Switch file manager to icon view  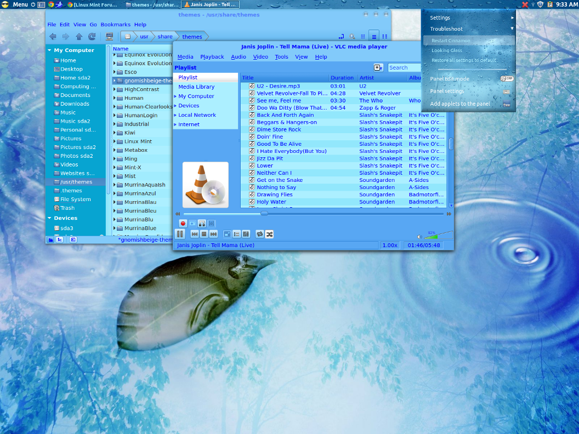pyautogui.click(x=363, y=37)
